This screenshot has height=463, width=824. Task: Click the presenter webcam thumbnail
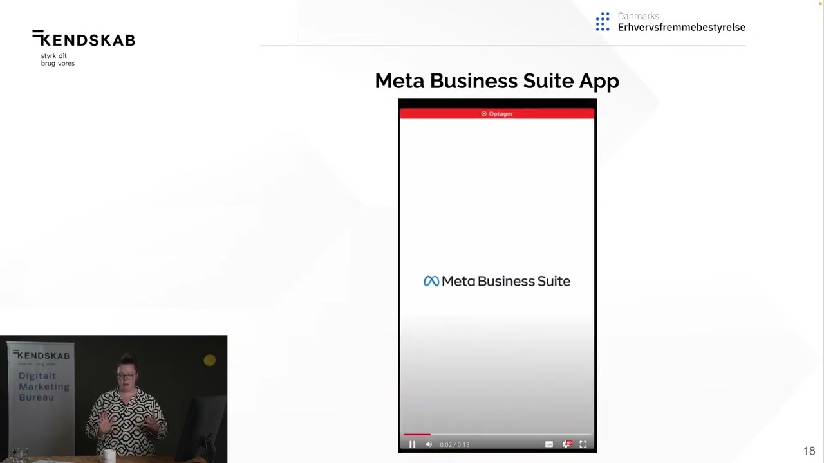pos(113,399)
